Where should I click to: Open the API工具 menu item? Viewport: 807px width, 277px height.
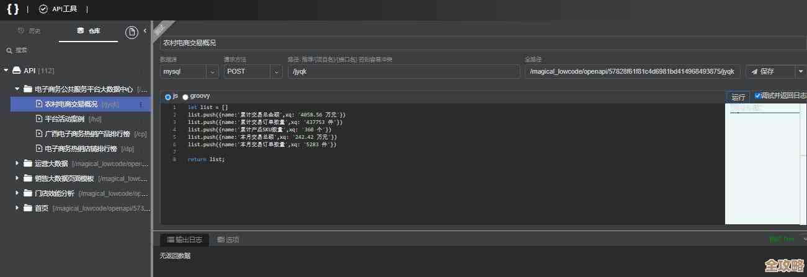point(58,9)
